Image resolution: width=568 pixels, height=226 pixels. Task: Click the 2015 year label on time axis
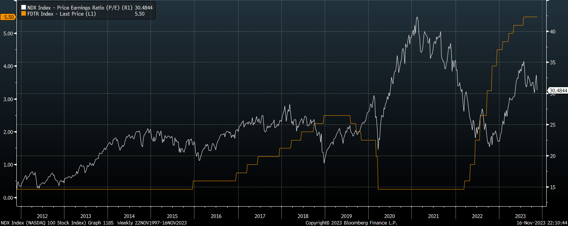(x=172, y=216)
